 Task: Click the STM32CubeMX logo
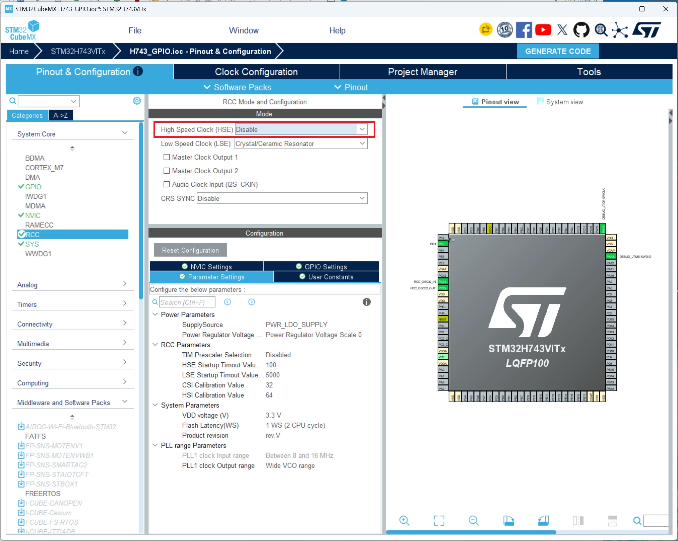[22, 30]
